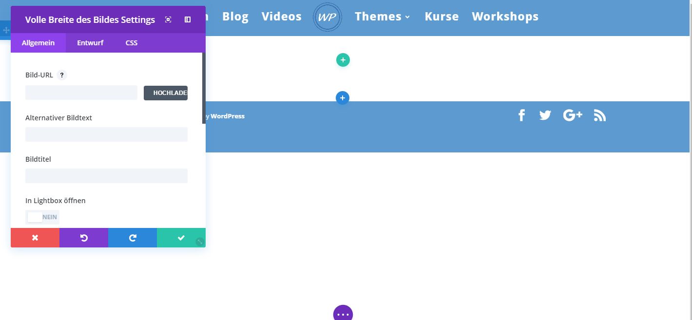
Task: Click the Twitter icon in footer
Action: (x=545, y=115)
